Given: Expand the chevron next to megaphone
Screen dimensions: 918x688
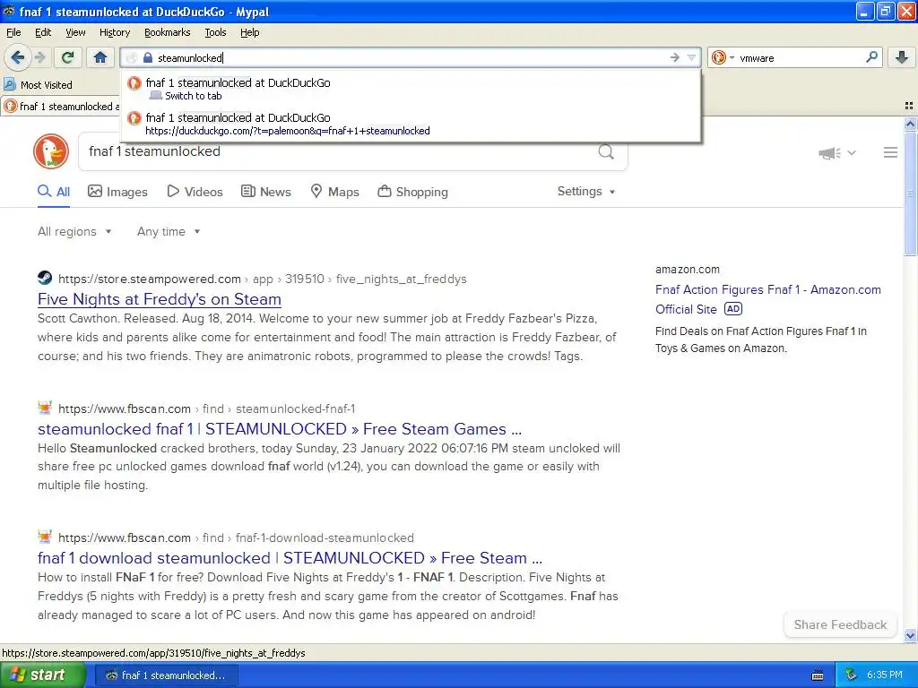Looking at the screenshot, I should coord(852,152).
